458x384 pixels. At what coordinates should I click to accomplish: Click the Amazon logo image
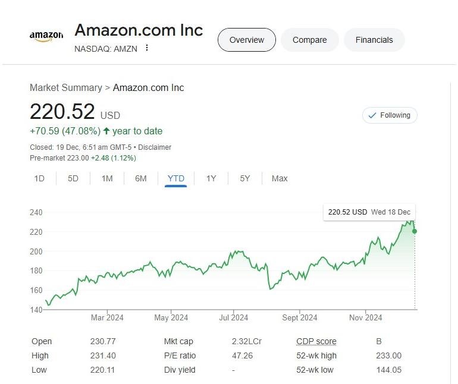46,36
